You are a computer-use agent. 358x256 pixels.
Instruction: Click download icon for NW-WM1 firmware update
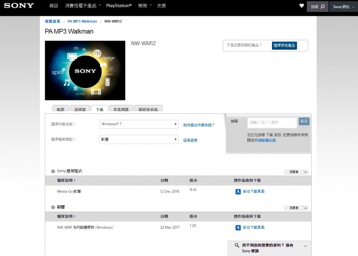[238, 228]
